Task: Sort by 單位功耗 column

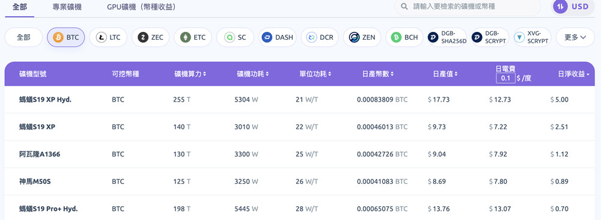Action: 316,74
